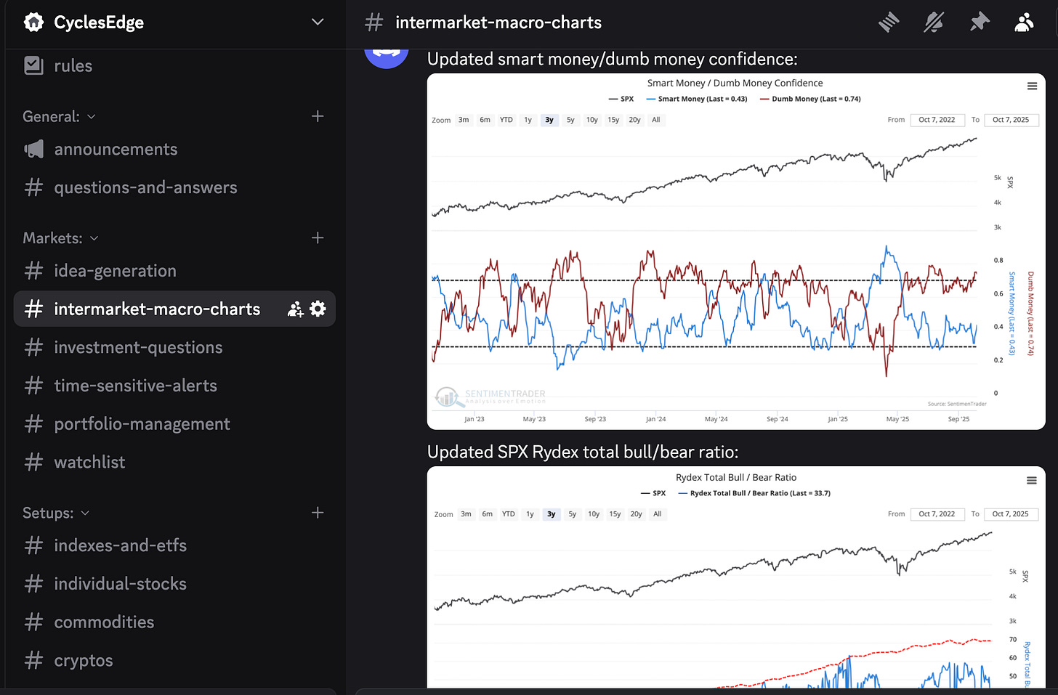Toggle notification settings bell icon
Image resolution: width=1058 pixels, height=695 pixels.
pyautogui.click(x=934, y=23)
